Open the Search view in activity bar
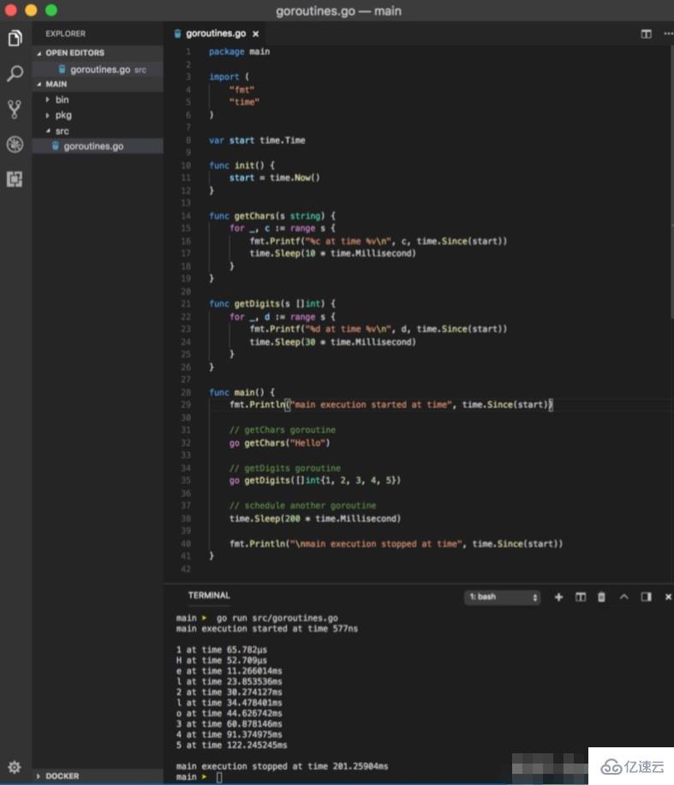 15,74
